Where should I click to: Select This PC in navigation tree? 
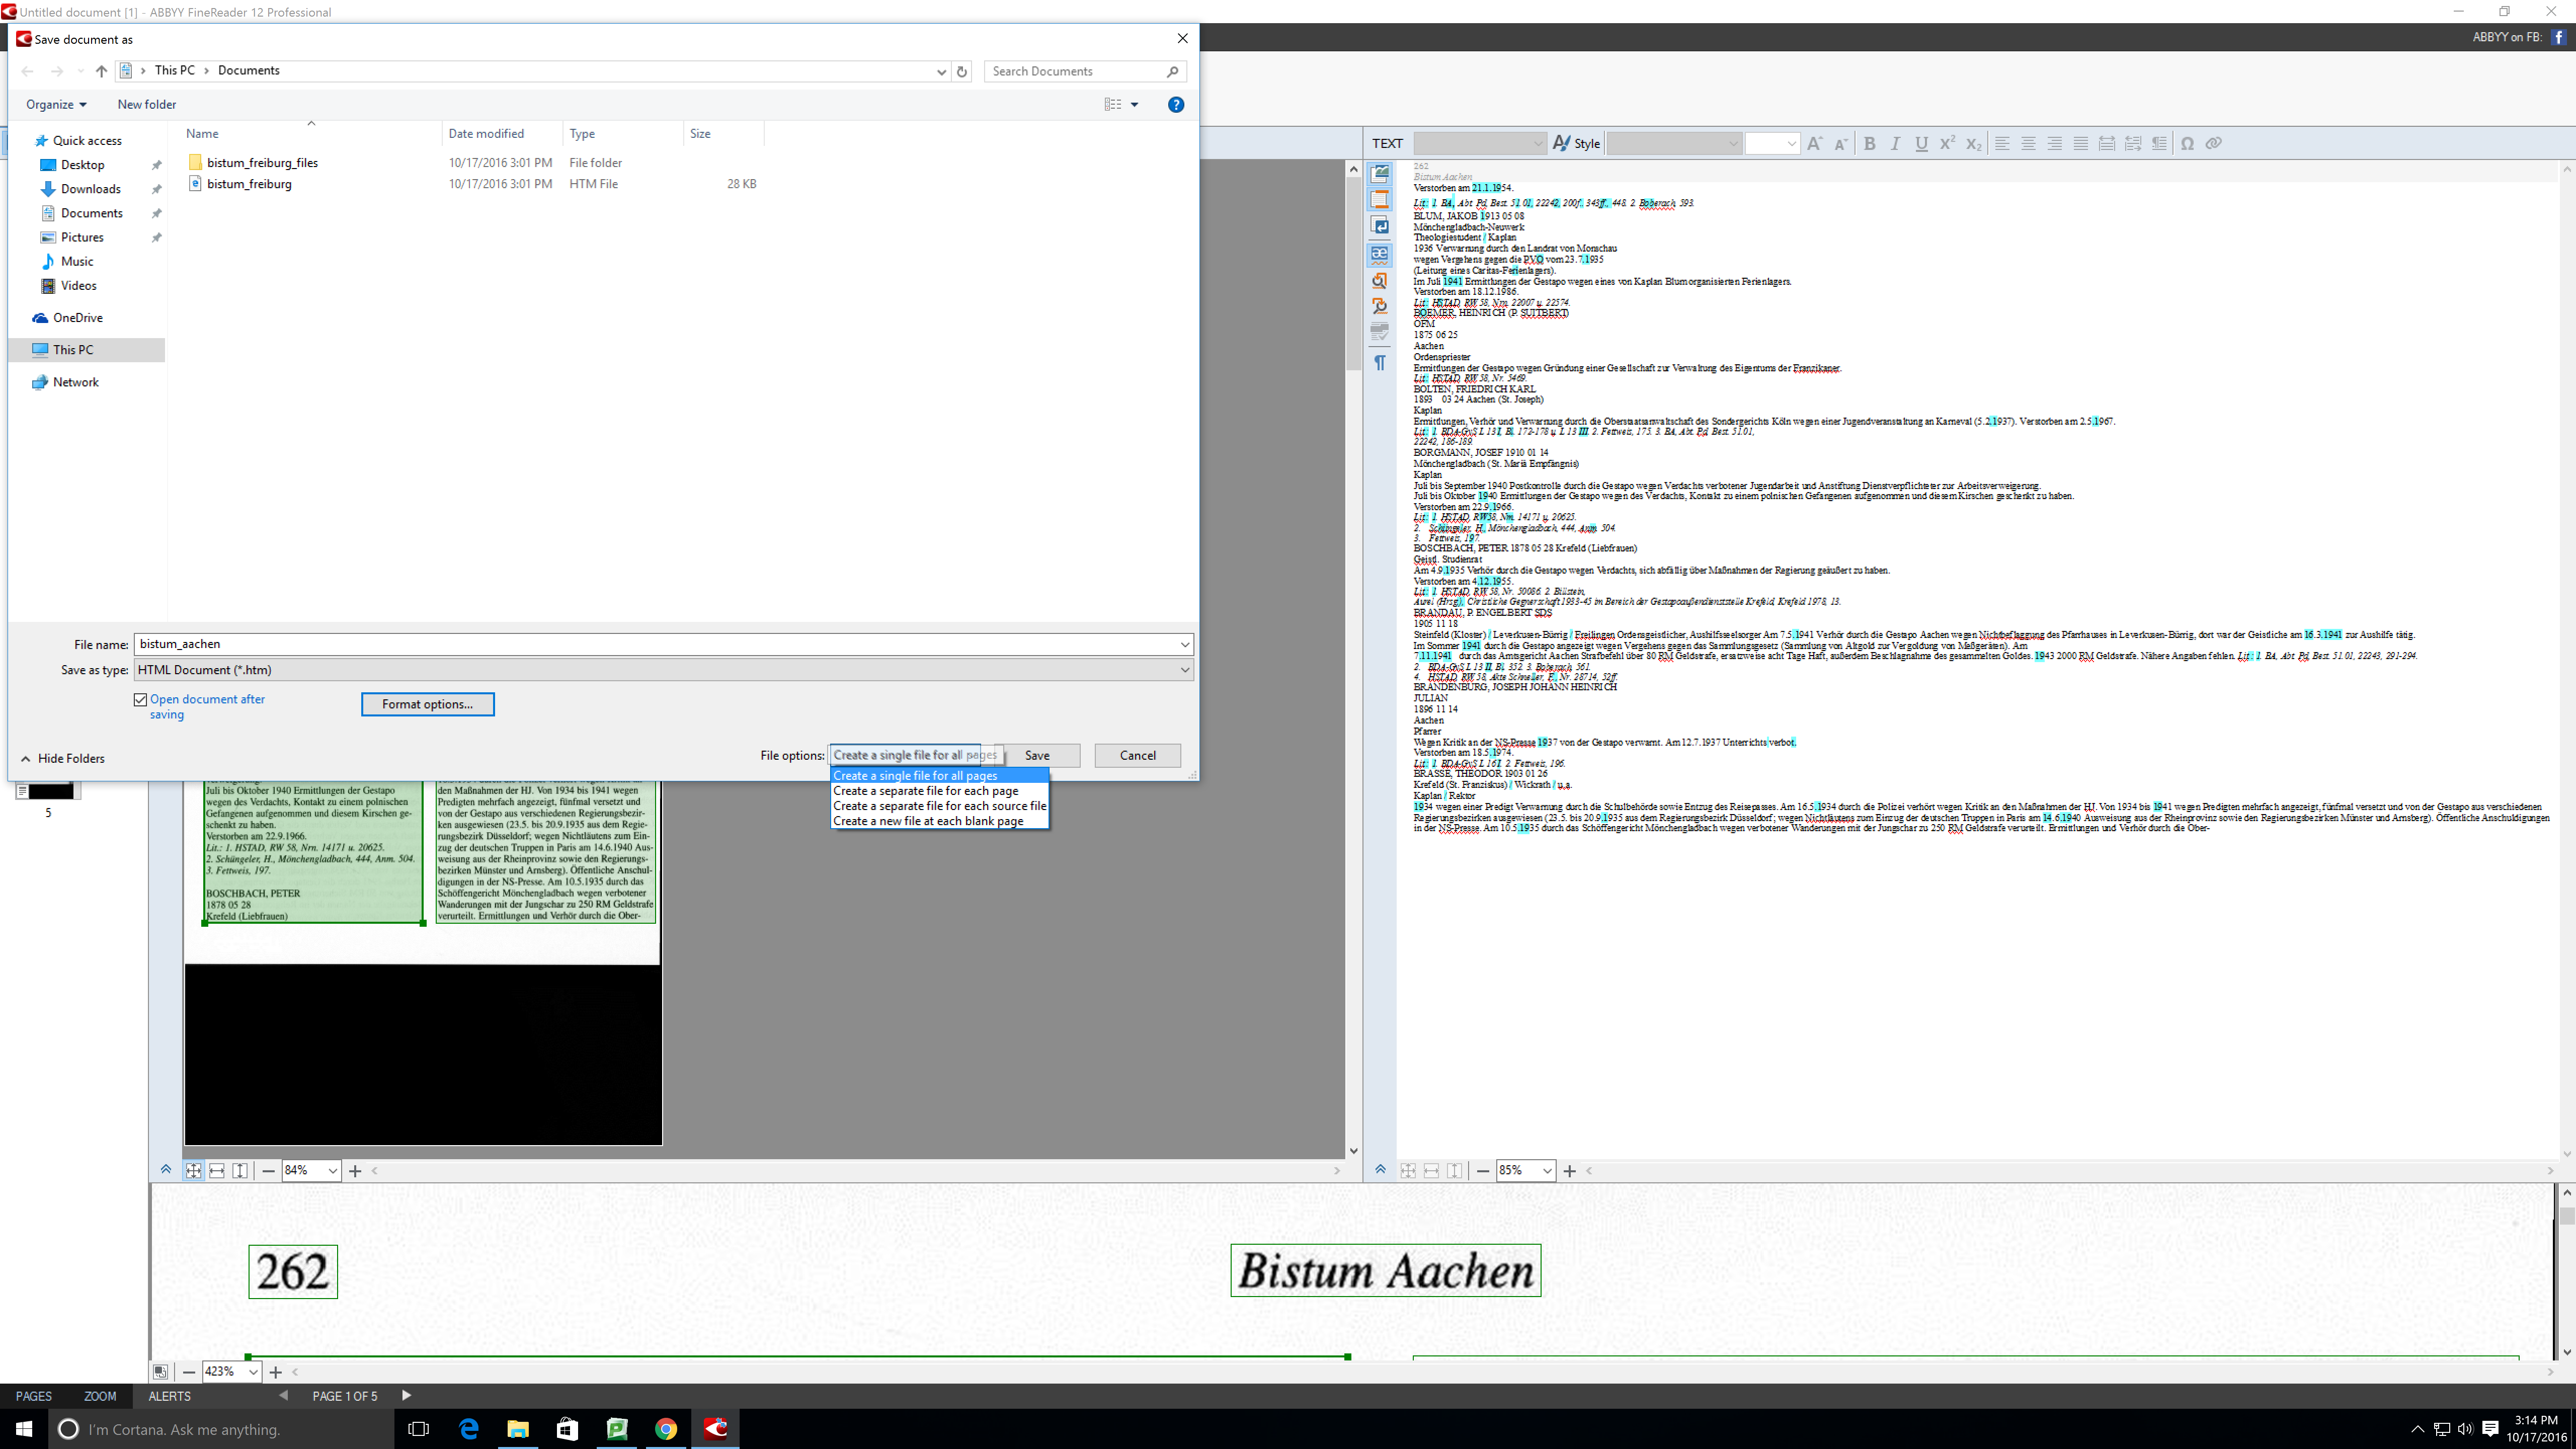tap(73, 350)
